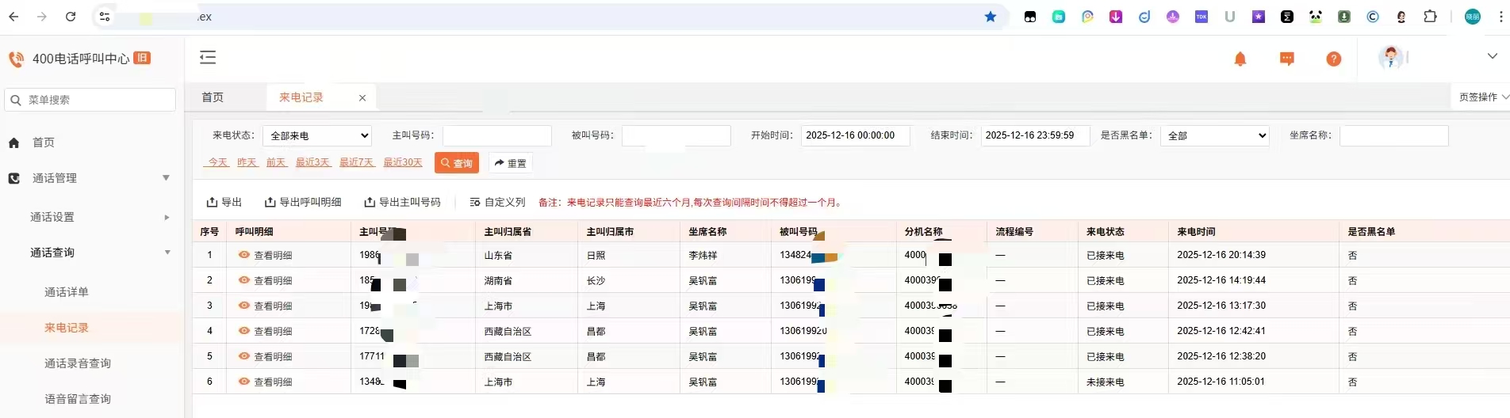
Task: Open 首页 in the sidebar
Action: point(44,142)
